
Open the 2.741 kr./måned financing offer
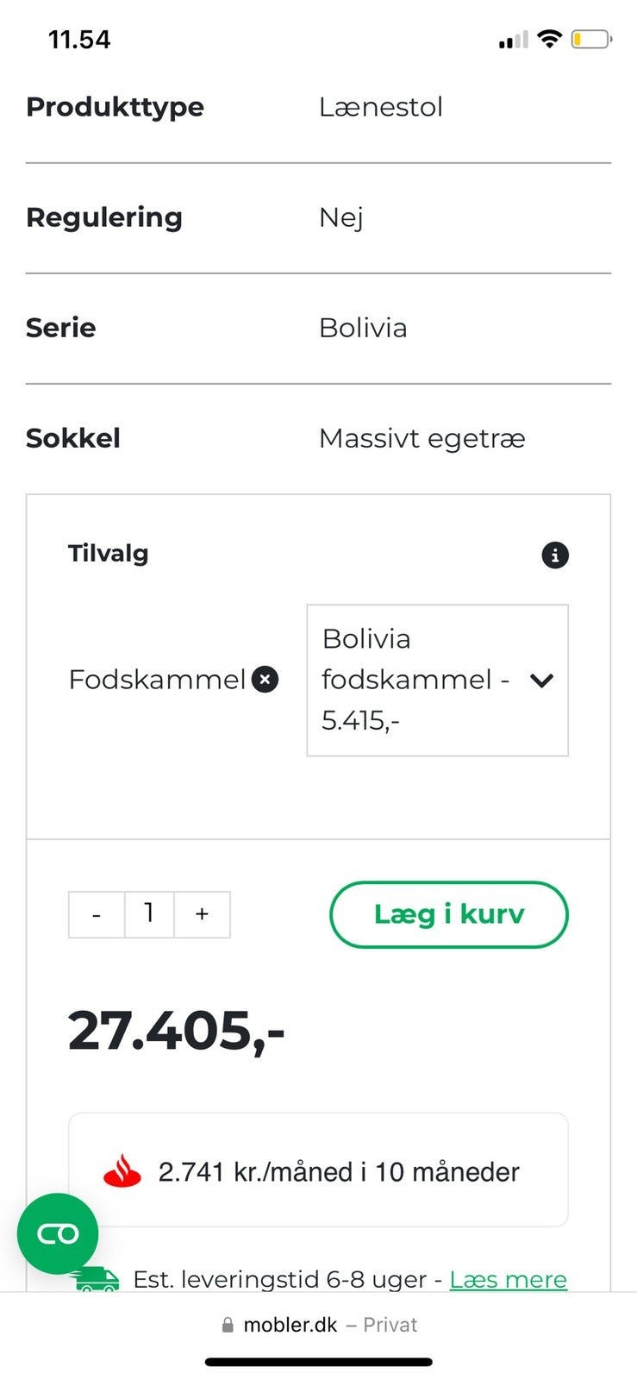point(339,1171)
